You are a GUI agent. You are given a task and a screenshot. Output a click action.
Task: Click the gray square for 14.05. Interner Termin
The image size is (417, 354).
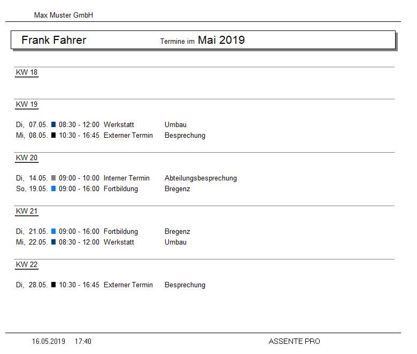[x=53, y=178]
